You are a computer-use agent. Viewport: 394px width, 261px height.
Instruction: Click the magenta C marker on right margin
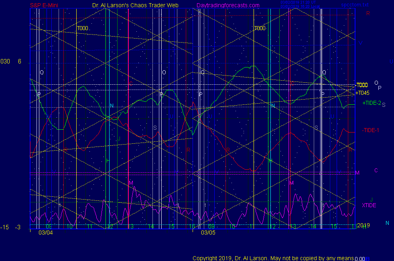tap(376, 170)
